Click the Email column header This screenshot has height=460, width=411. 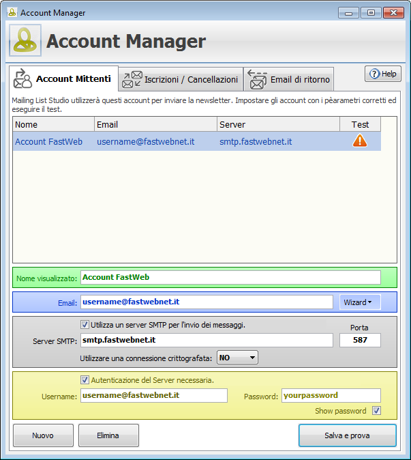tap(155, 124)
